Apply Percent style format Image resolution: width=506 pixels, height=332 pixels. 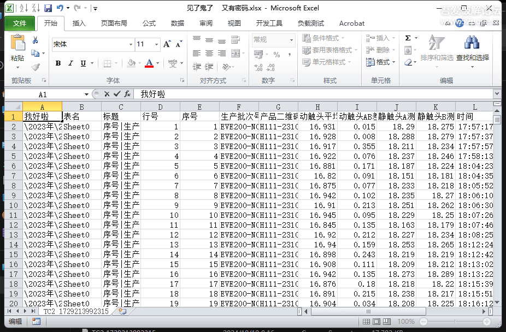tap(276, 54)
